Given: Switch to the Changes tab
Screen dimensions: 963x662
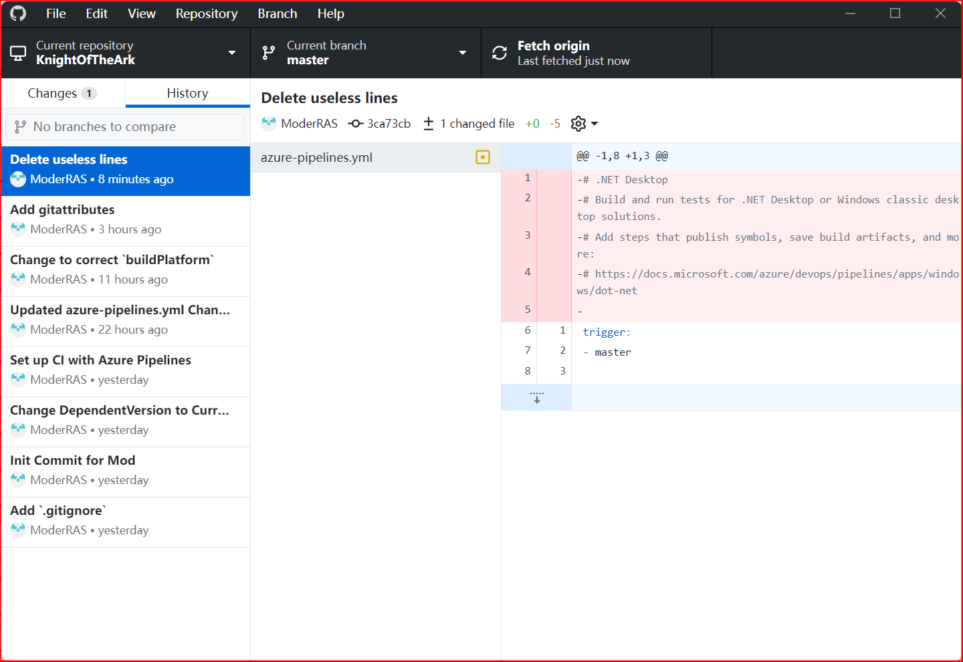Looking at the screenshot, I should [62, 93].
